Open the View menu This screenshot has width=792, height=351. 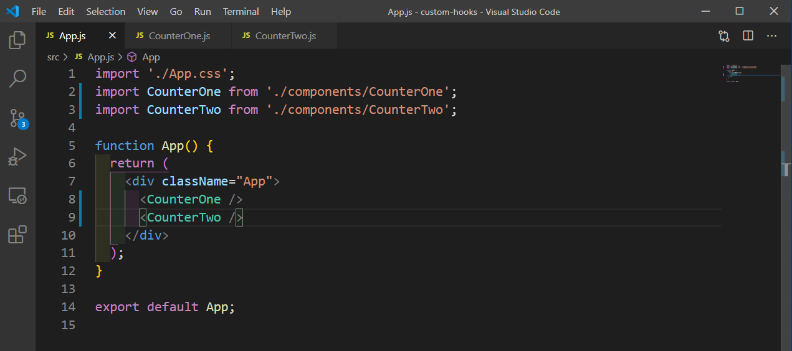tap(148, 11)
